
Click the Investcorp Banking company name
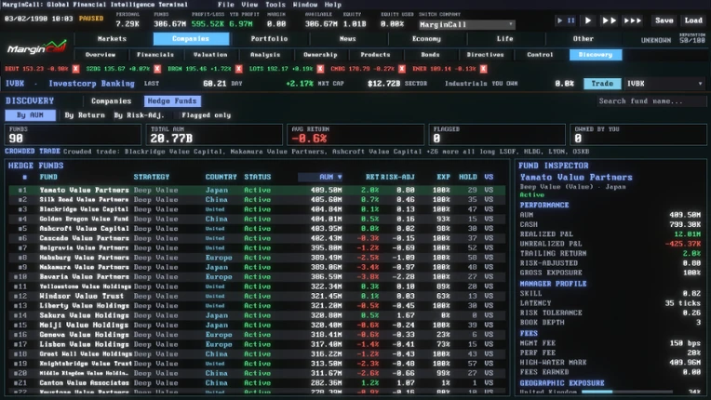(x=91, y=84)
